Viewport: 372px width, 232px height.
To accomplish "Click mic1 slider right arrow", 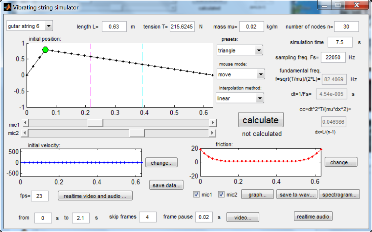I will [213, 123].
